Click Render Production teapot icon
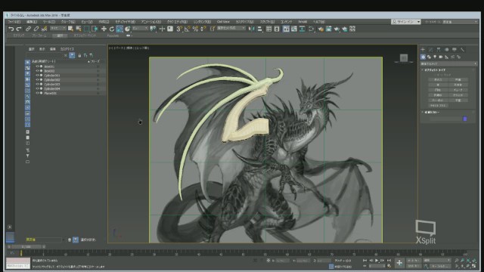 point(337,29)
